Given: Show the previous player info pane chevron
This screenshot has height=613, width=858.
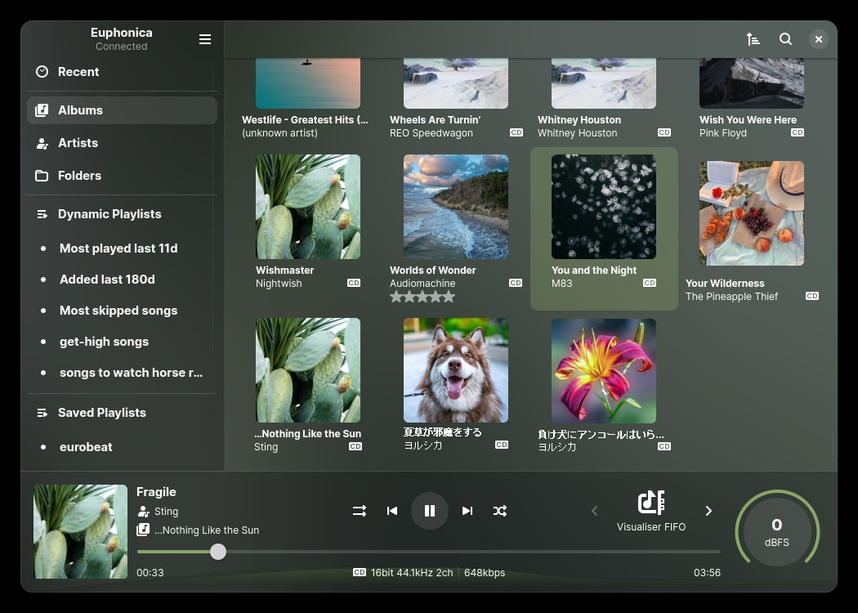Looking at the screenshot, I should [x=595, y=511].
